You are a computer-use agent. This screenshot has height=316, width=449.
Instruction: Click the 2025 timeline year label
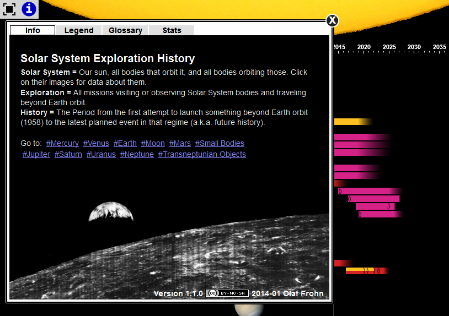389,47
